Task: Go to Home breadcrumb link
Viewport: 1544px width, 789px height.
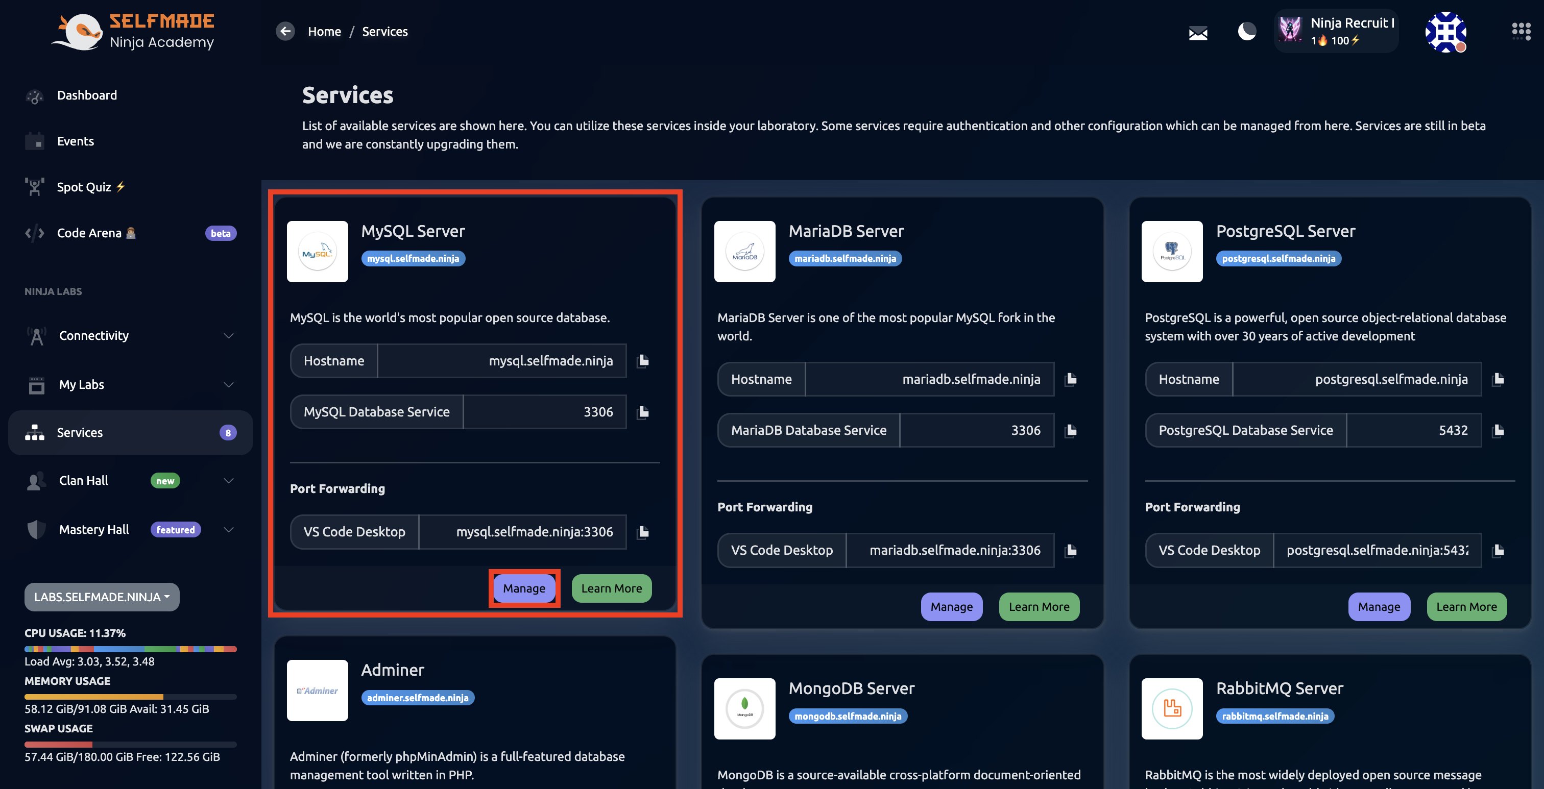Action: [324, 31]
